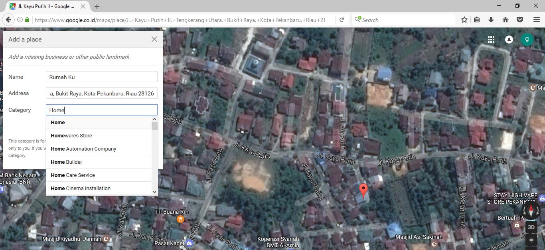
Task: View site security via the padlock icon
Action: (x=26, y=19)
